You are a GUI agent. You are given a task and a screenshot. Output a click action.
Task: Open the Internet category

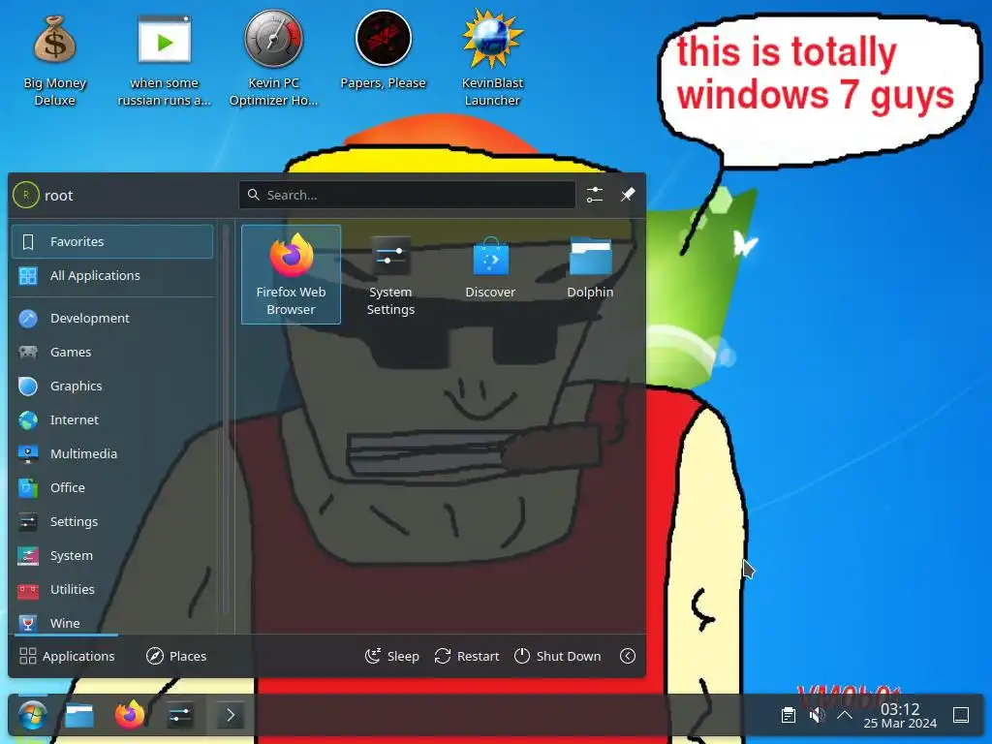112,420
